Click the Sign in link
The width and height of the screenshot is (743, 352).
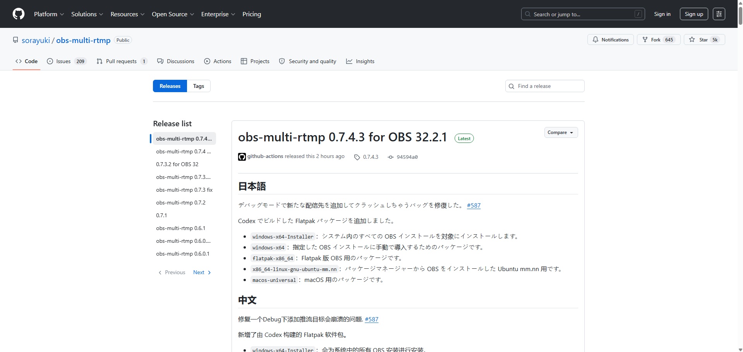662,14
